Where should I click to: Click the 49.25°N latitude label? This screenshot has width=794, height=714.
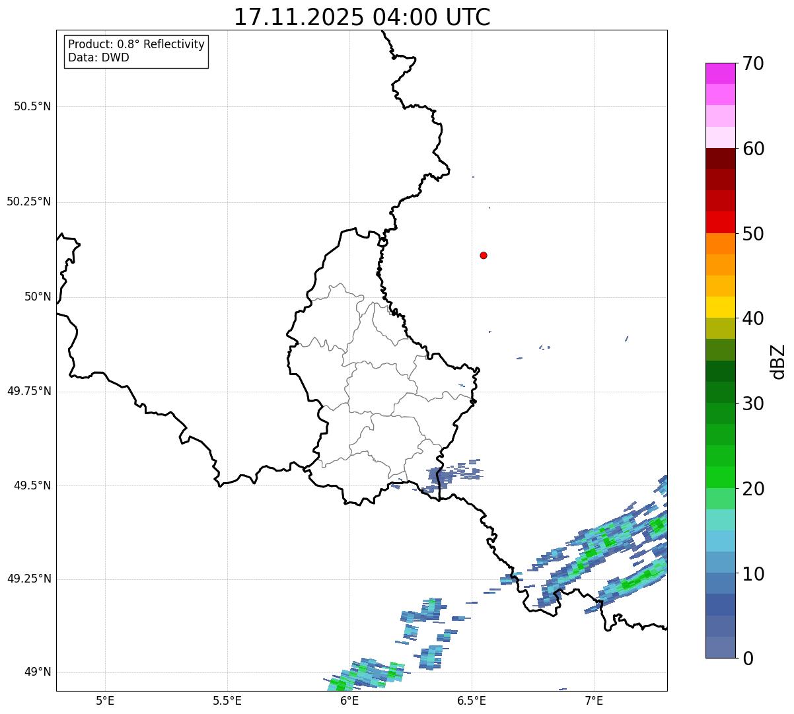click(x=29, y=579)
